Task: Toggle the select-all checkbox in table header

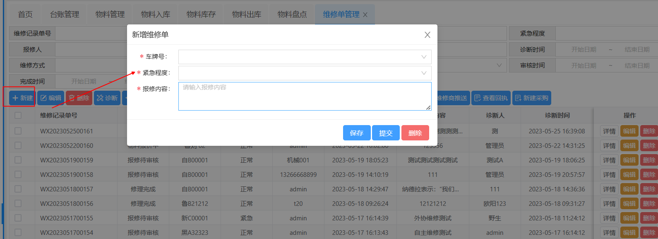Action: point(18,115)
